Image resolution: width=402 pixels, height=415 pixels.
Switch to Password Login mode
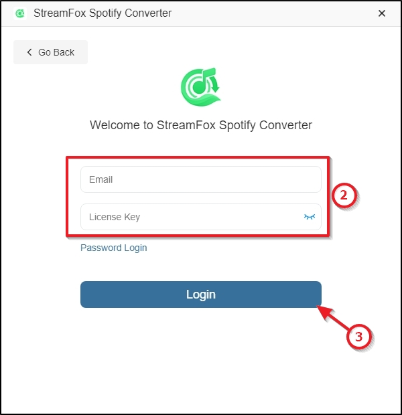(x=114, y=248)
